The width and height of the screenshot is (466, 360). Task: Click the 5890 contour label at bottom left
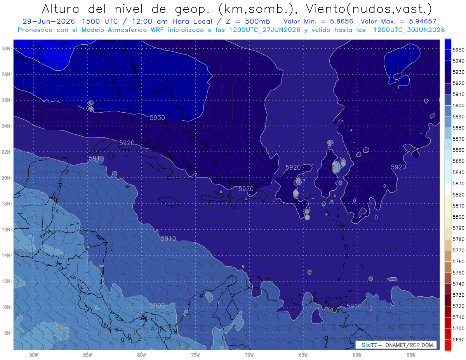click(x=63, y=327)
